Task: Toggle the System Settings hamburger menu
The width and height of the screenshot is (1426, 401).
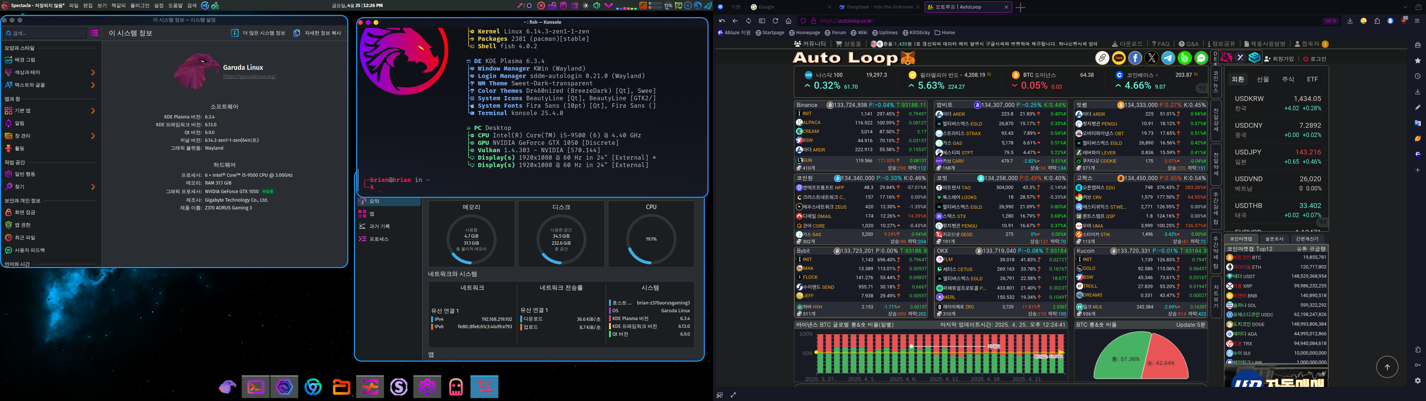Action: [x=94, y=33]
